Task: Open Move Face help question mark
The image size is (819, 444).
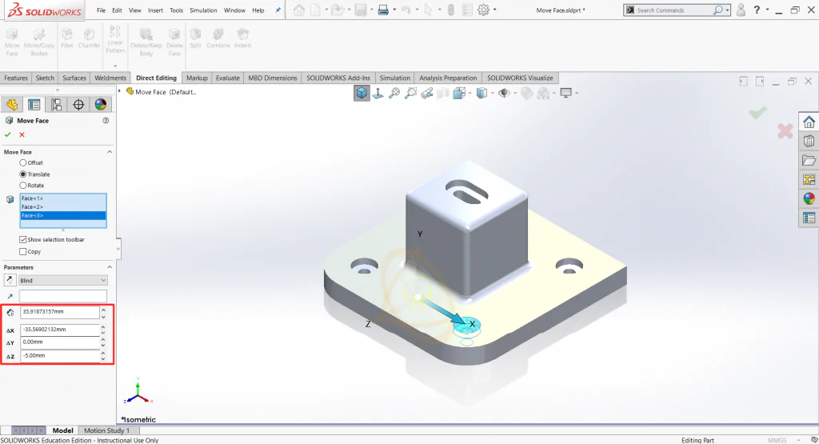Action: (106, 121)
